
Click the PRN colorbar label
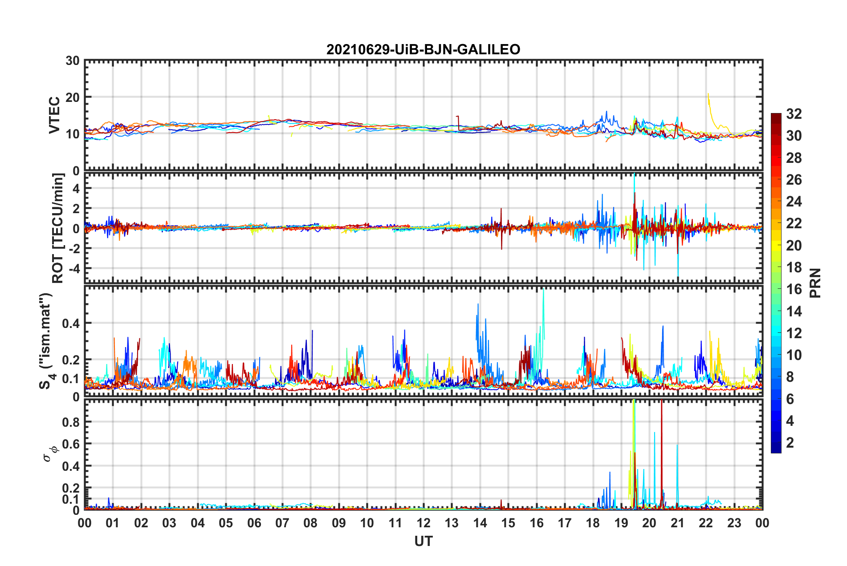pos(815,283)
